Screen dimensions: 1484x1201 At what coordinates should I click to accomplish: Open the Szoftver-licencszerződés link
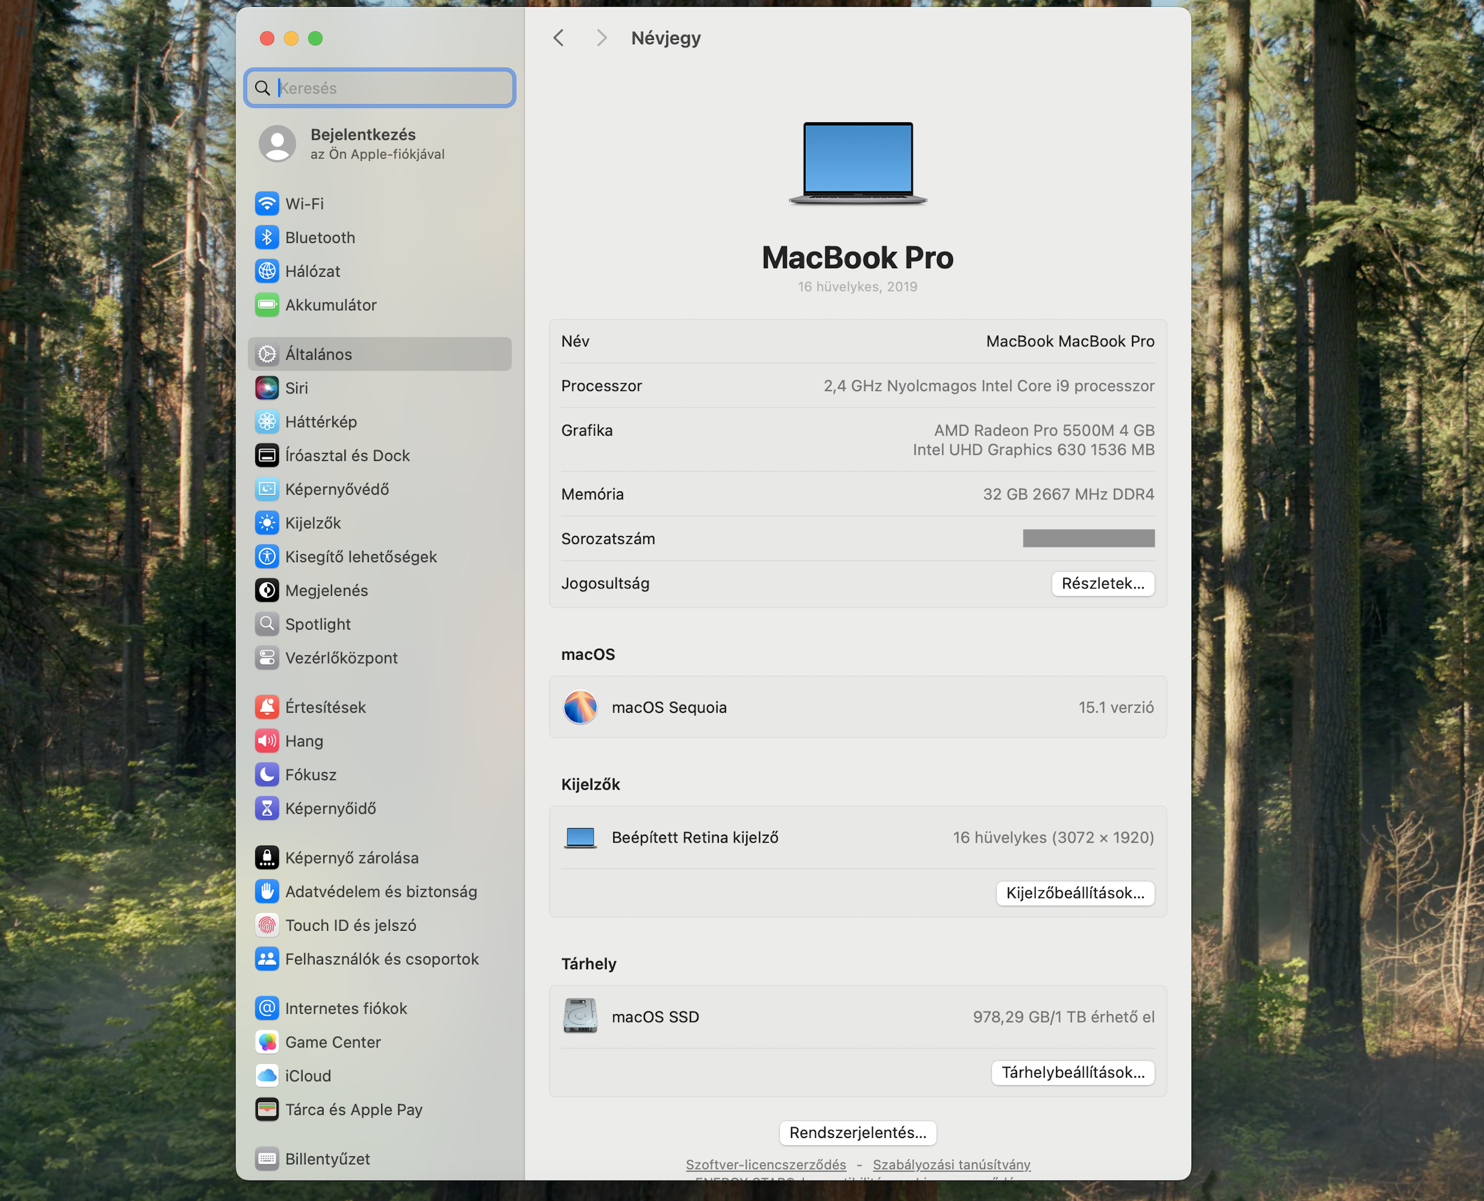tap(766, 1164)
